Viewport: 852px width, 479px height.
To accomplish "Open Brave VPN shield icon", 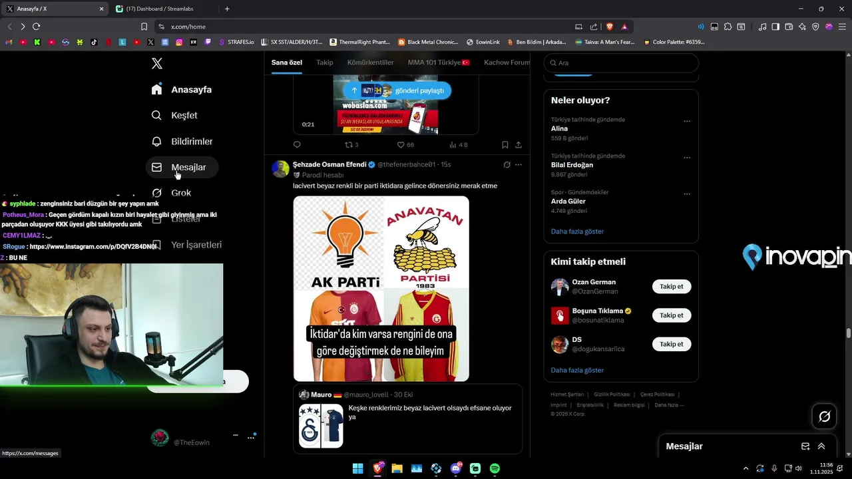I will [815, 27].
